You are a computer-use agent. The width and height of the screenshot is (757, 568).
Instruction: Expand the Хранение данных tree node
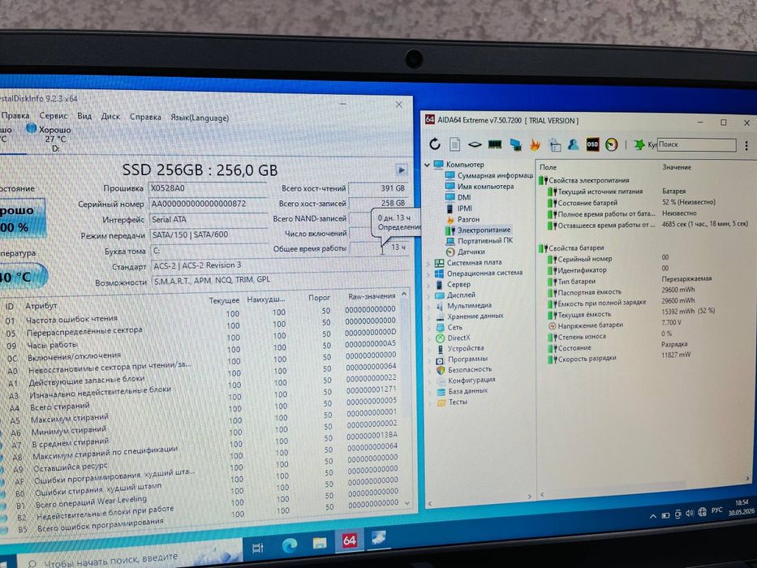(428, 317)
